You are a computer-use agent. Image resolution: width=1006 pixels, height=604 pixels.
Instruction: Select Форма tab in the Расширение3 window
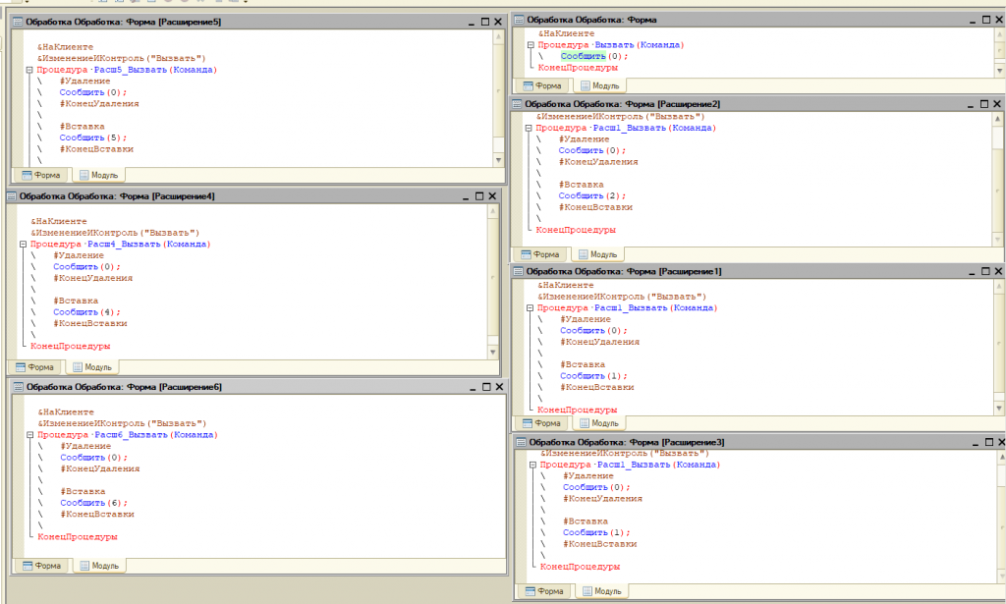pyautogui.click(x=543, y=590)
